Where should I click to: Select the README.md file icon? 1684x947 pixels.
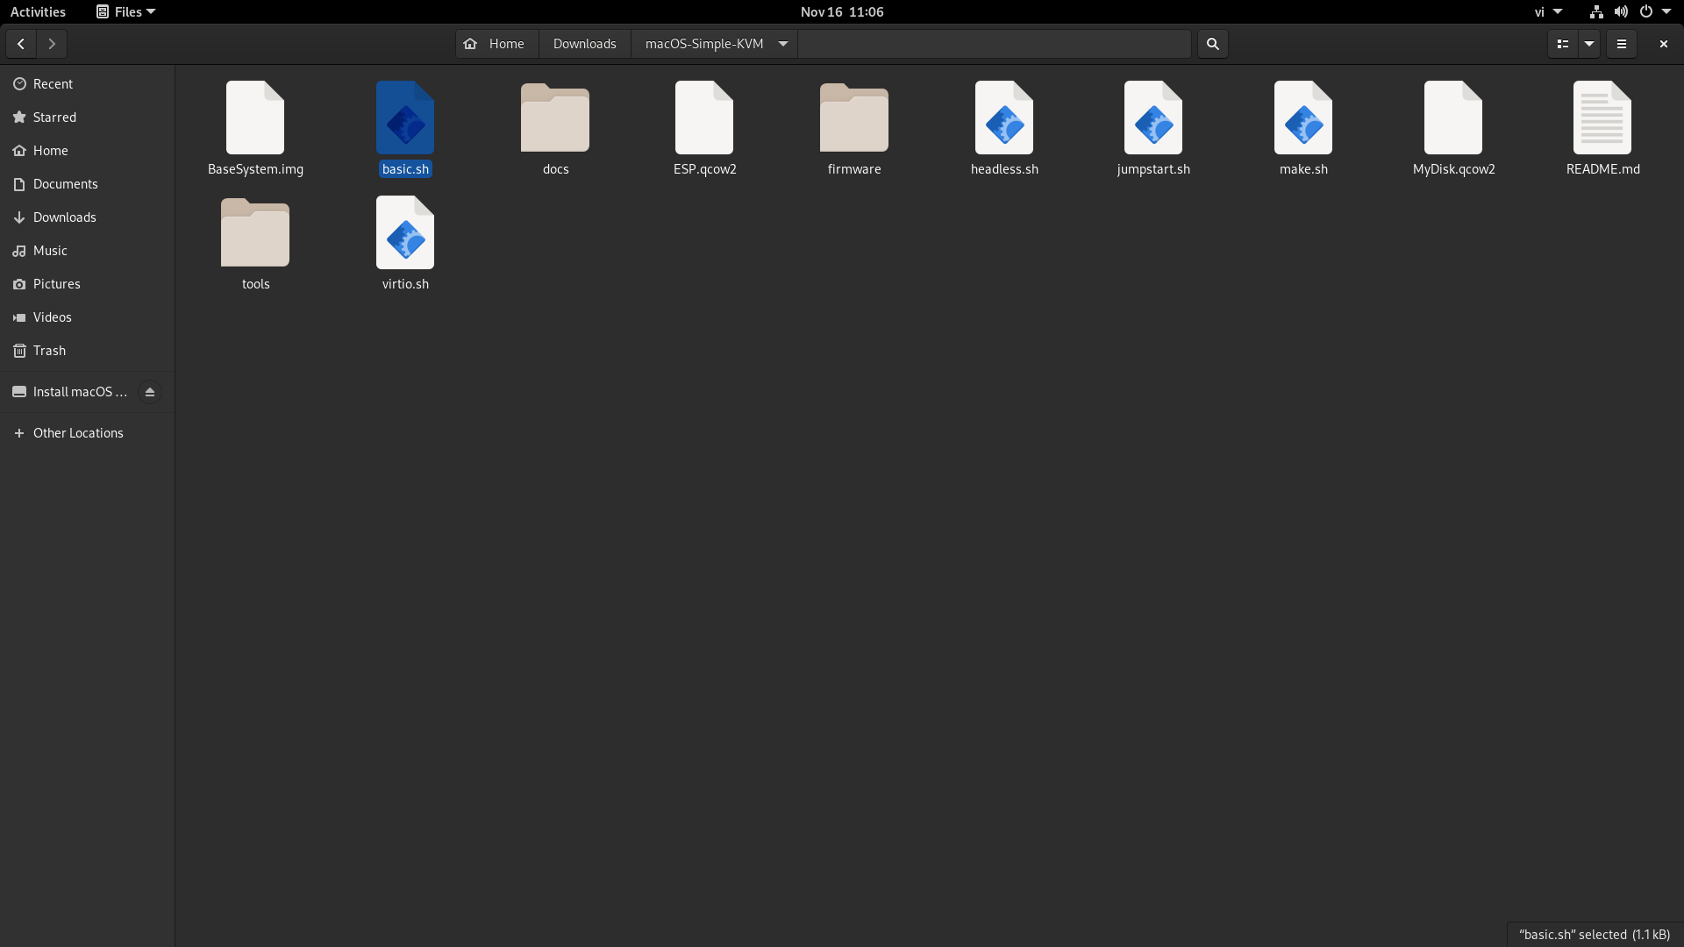tap(1602, 118)
